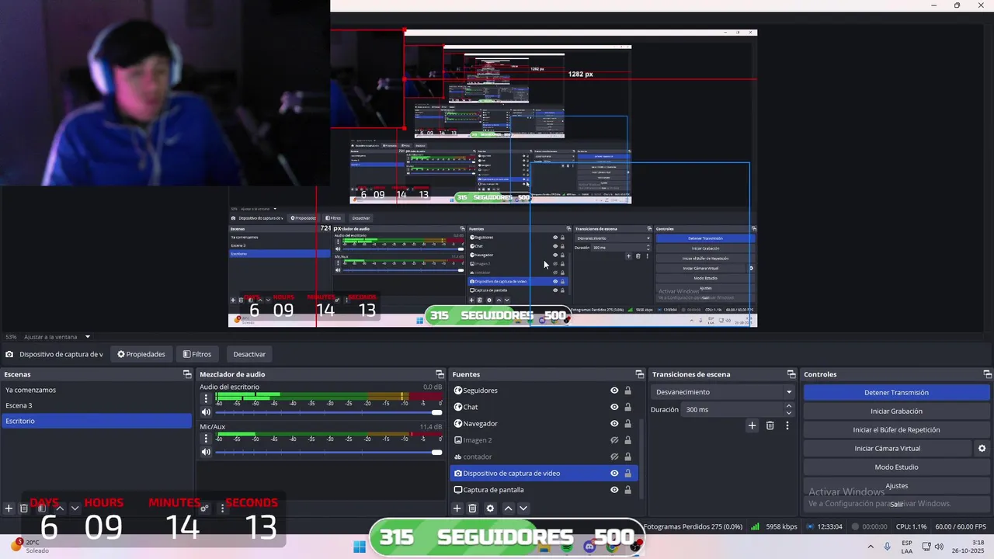
Task: Undock the Fuentes panel with its float icon
Action: click(x=640, y=374)
